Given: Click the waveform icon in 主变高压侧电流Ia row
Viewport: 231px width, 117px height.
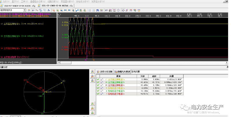Looking at the screenshot, I should pos(102,79).
